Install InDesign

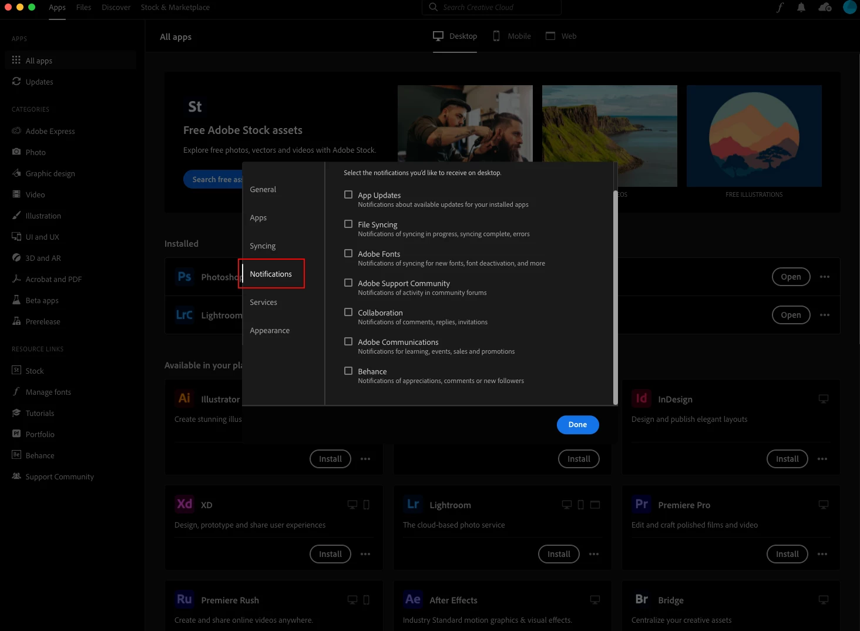[x=787, y=459]
